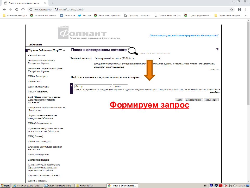Click the Добавить условие button
Viewport: 250px width, 188px height.
coord(193,100)
